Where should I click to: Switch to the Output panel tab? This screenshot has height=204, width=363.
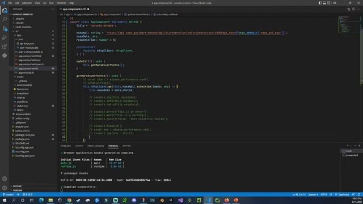coord(79,146)
